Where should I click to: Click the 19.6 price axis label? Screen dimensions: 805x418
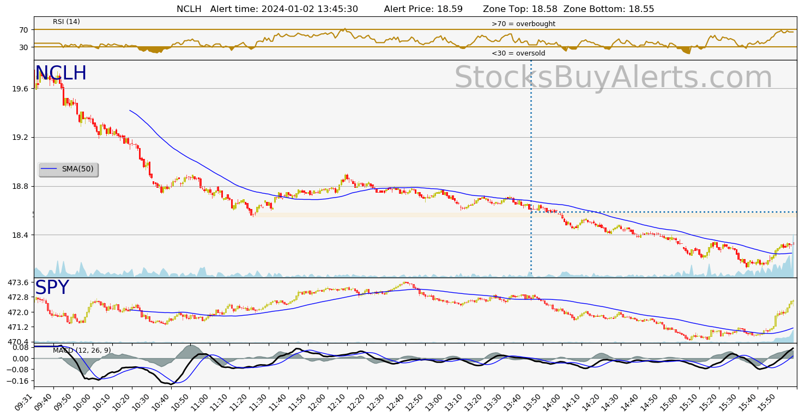21,89
